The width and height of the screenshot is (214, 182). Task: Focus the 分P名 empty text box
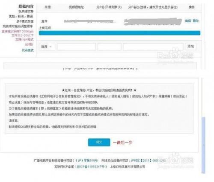110,47
